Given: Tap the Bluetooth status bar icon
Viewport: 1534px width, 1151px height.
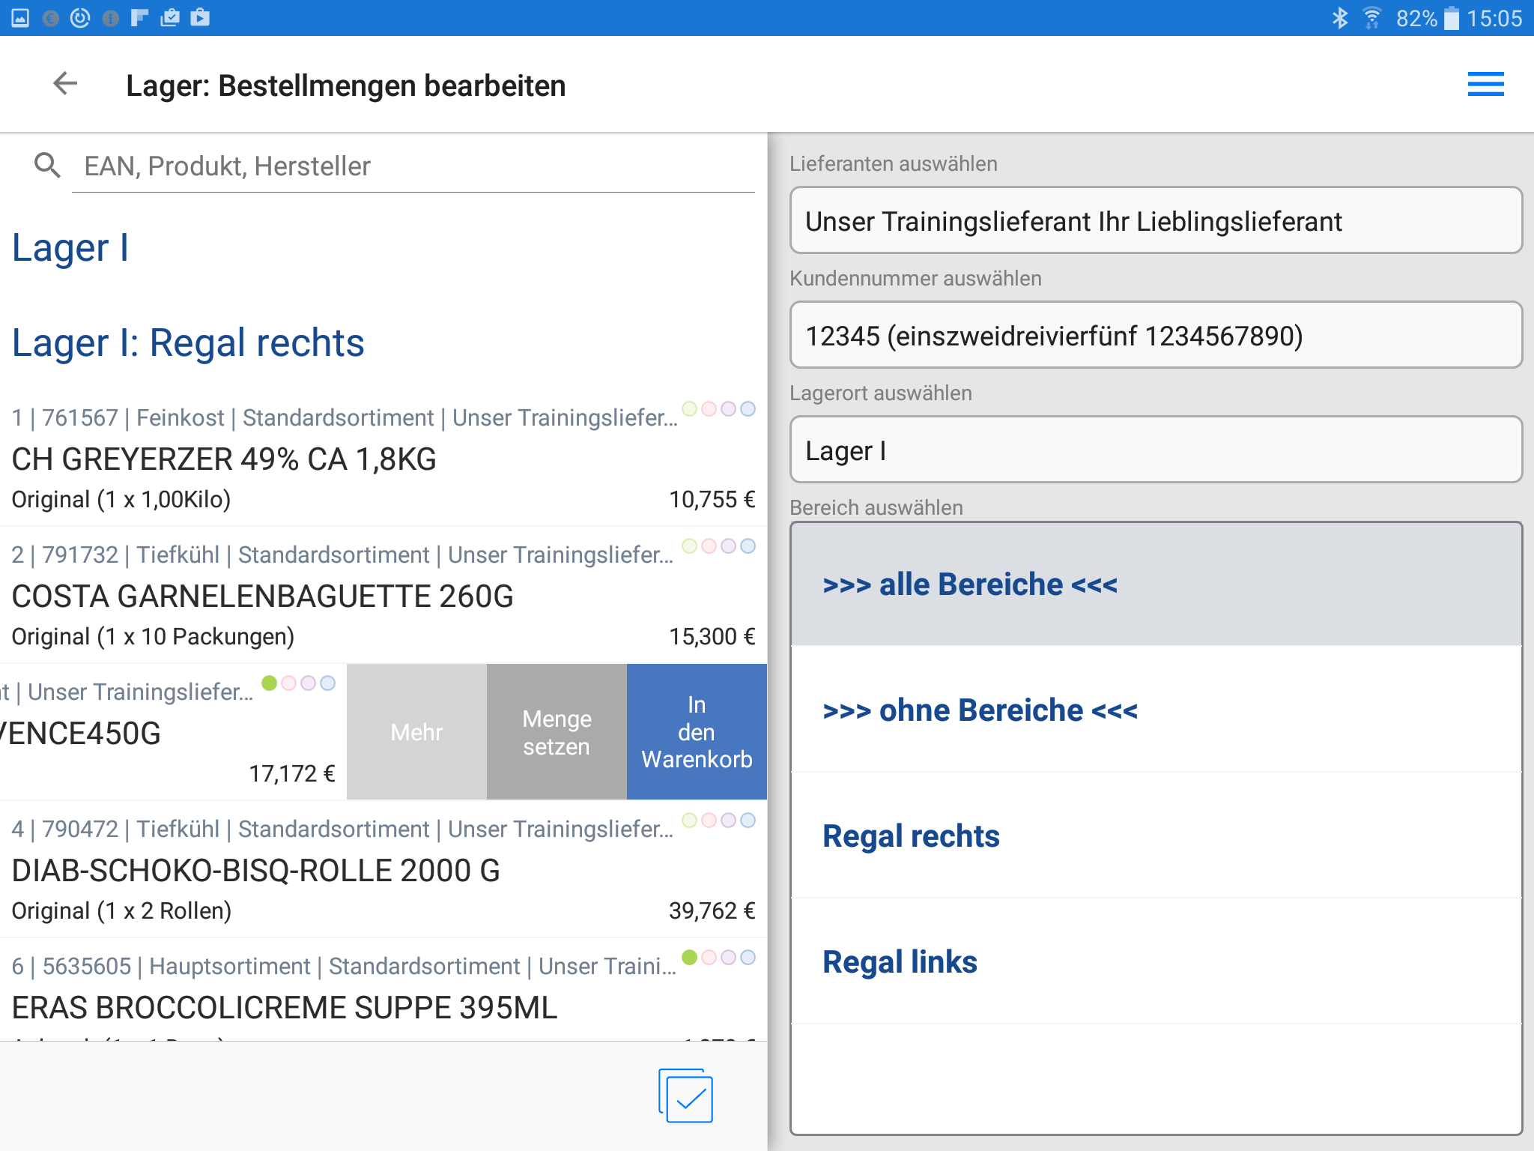Looking at the screenshot, I should (x=1339, y=18).
